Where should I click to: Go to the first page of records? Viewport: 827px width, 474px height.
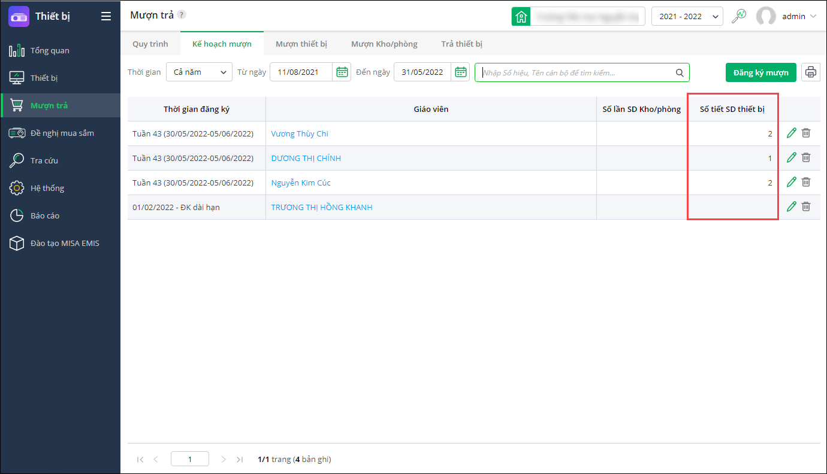pyautogui.click(x=140, y=459)
